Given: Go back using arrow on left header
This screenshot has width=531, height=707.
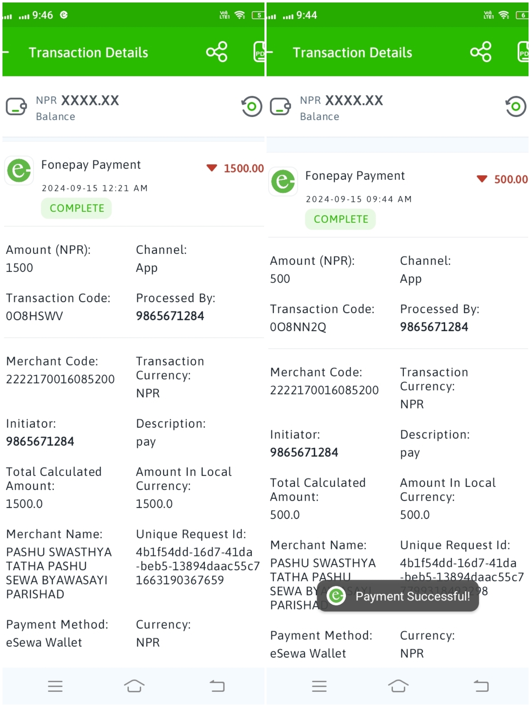Looking at the screenshot, I should (x=5, y=52).
